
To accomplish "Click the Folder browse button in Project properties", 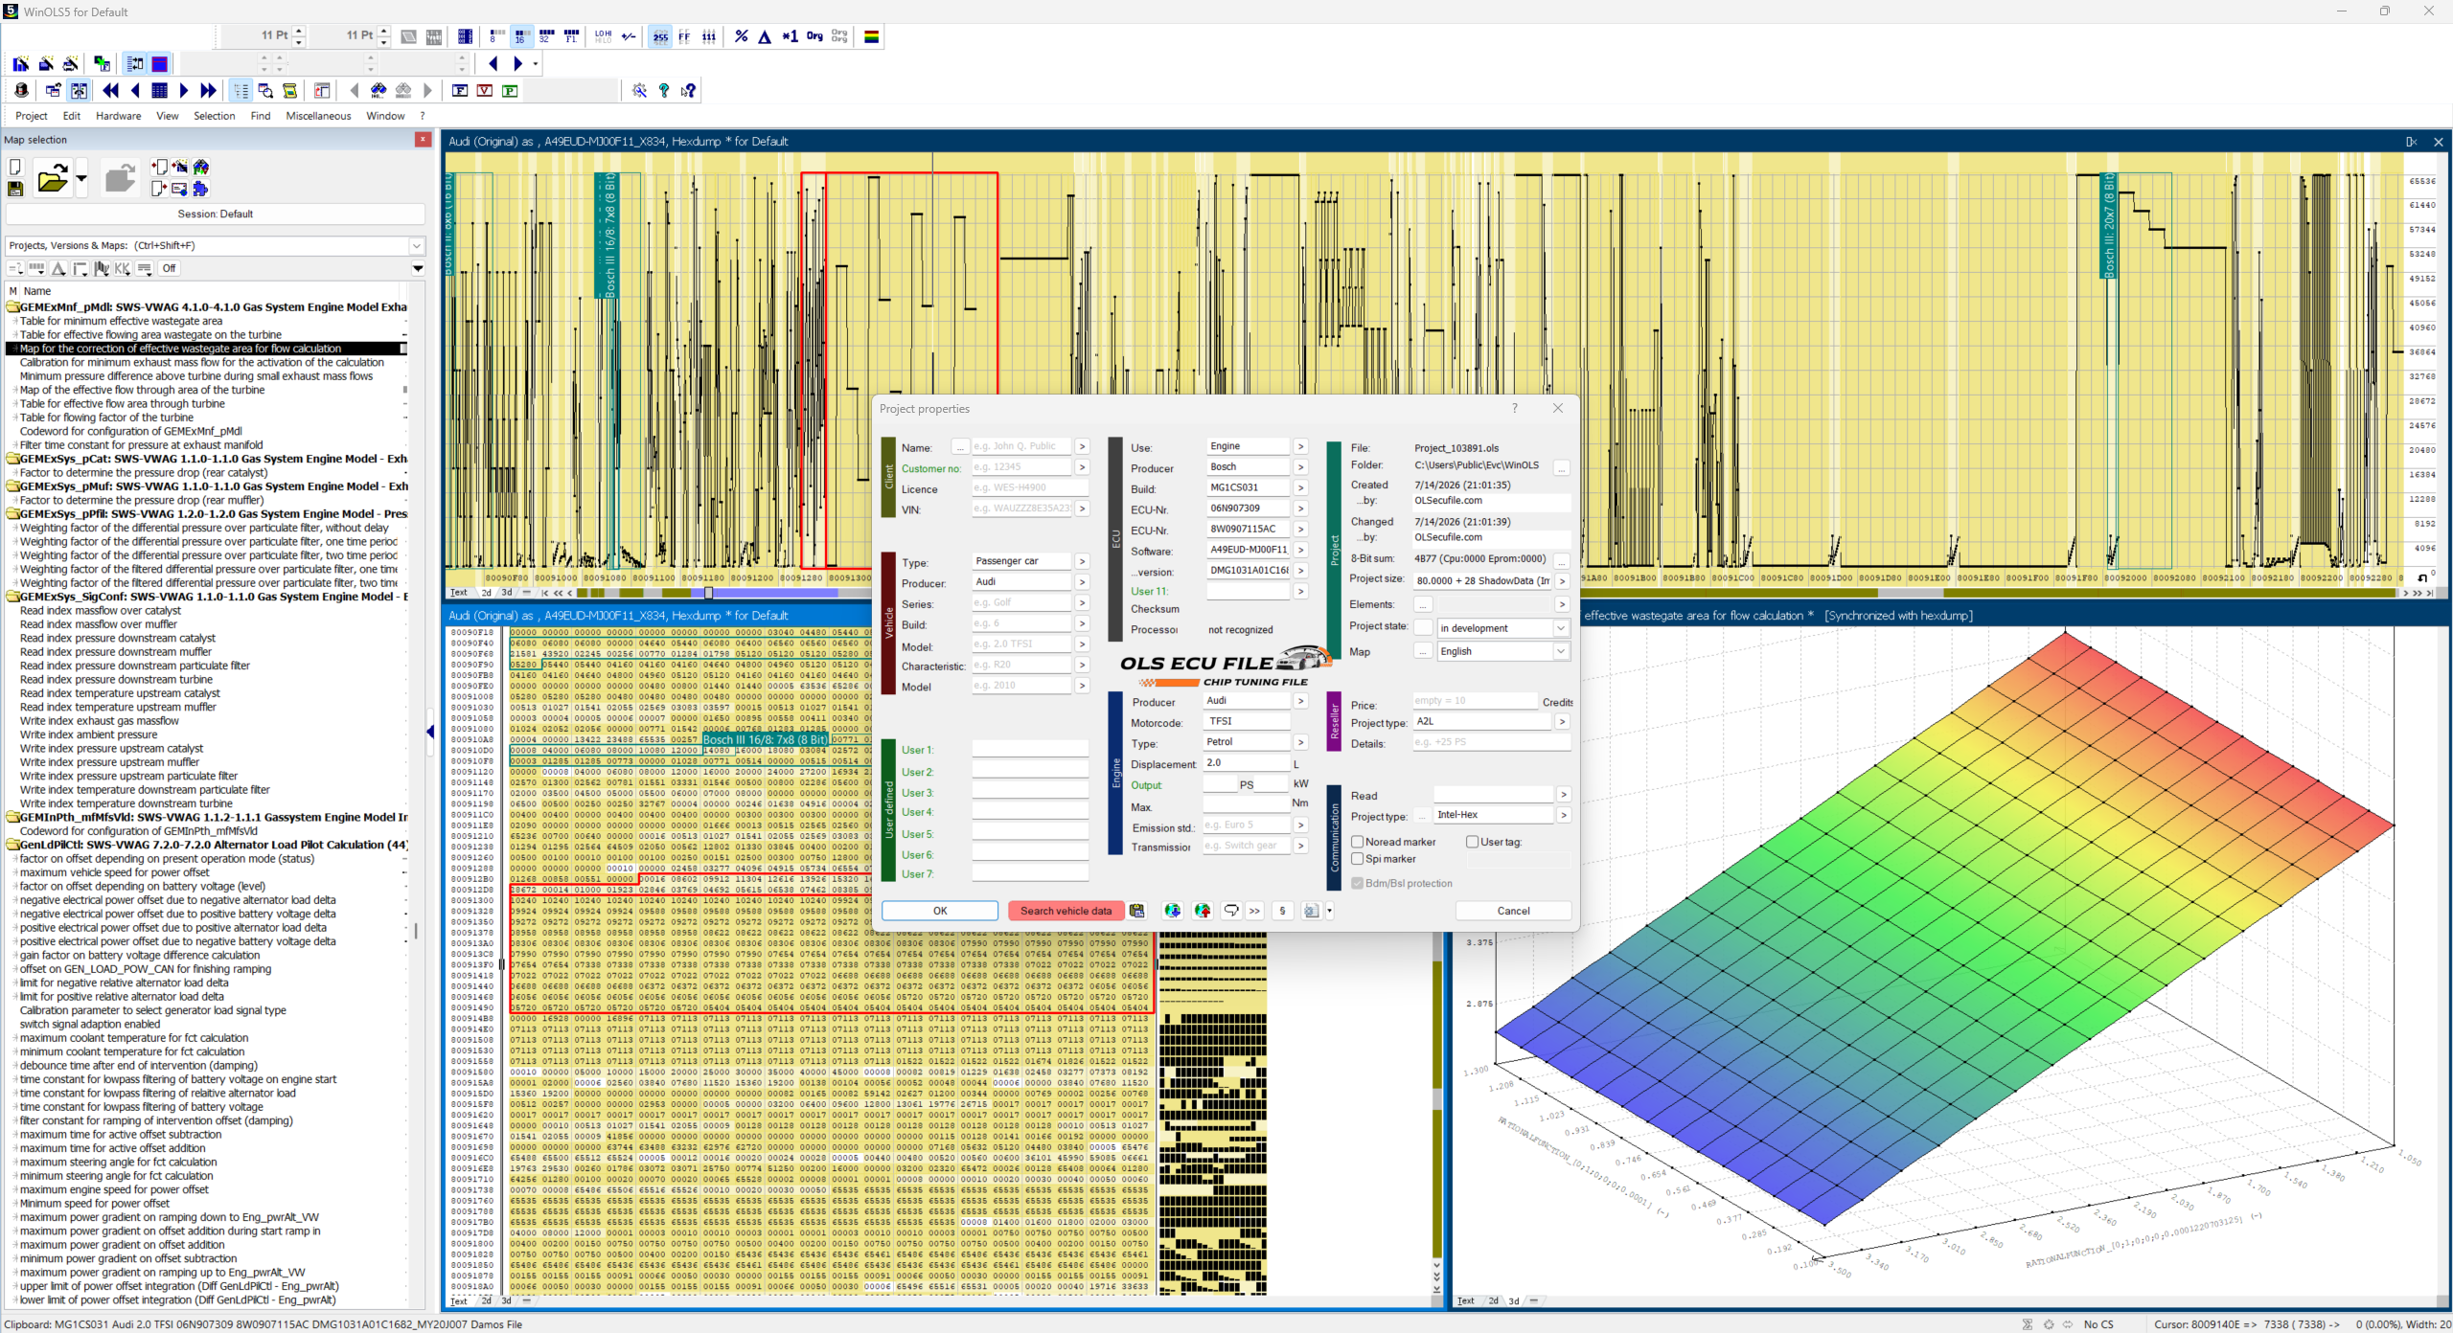I will [x=1562, y=467].
